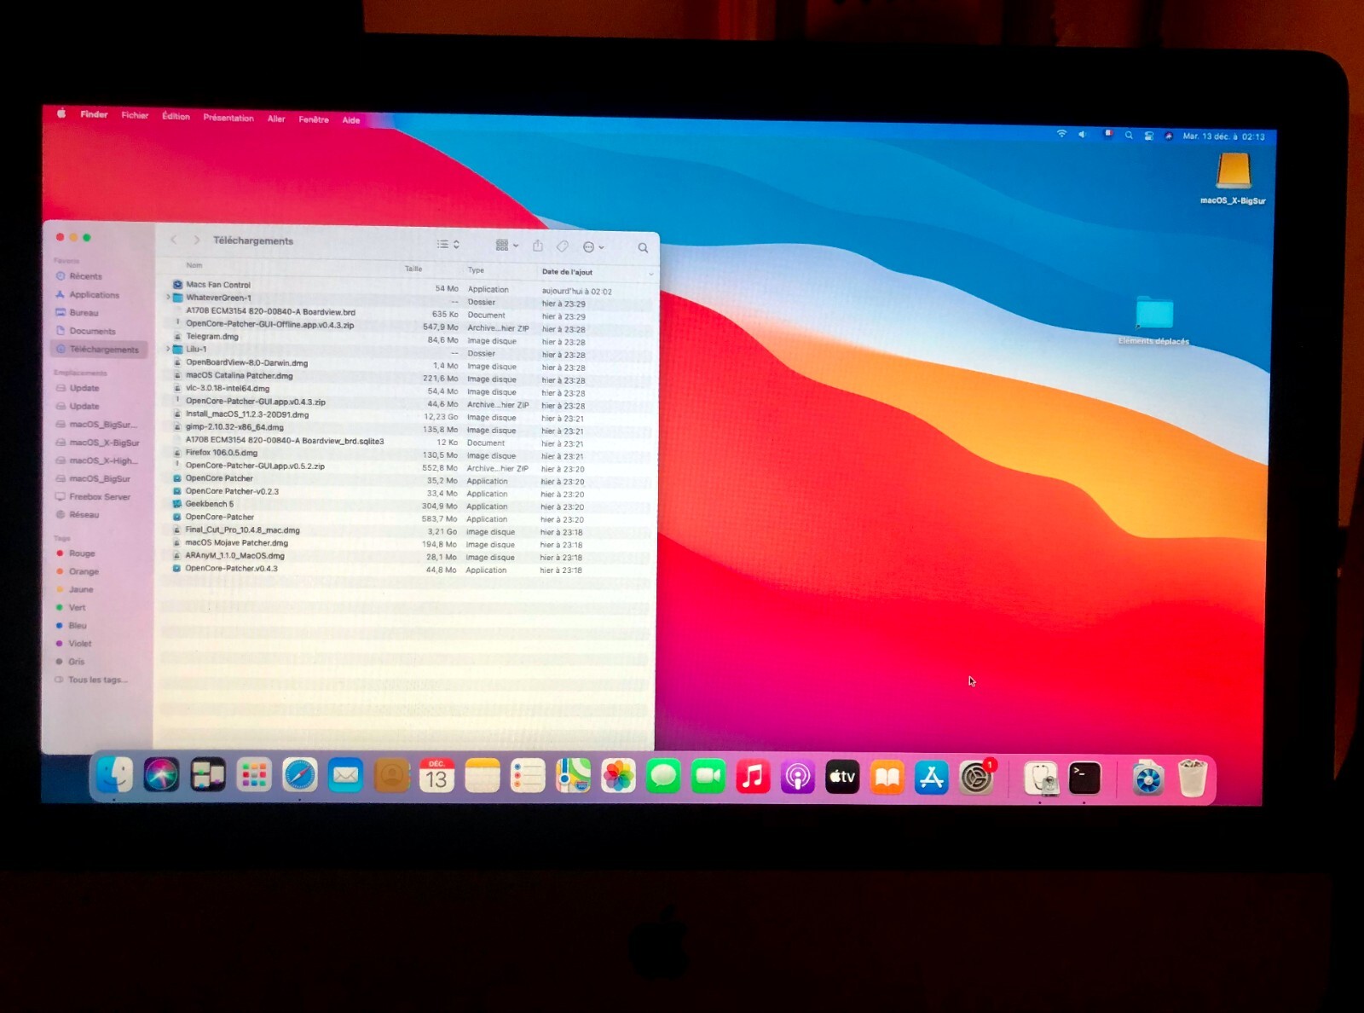Image resolution: width=1364 pixels, height=1013 pixels.
Task: Open the Aide menu
Action: pos(351,120)
